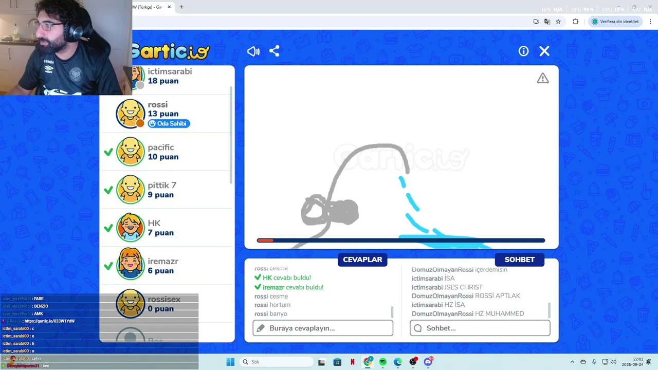Open the volume tray icon
The width and height of the screenshot is (658, 370).
coord(613,362)
